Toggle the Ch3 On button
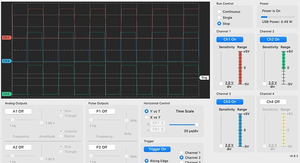Image resolution: width=300 pixels, height=163 pixels. click(230, 102)
